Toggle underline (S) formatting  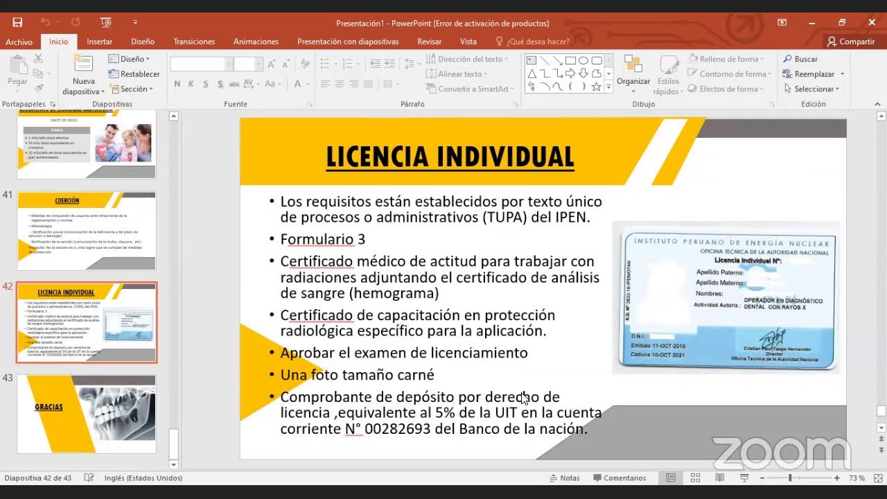206,84
